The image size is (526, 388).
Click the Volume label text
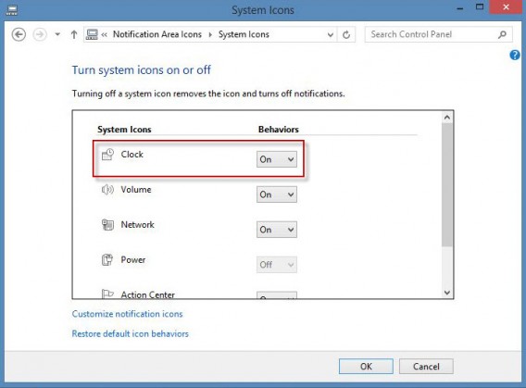point(136,190)
